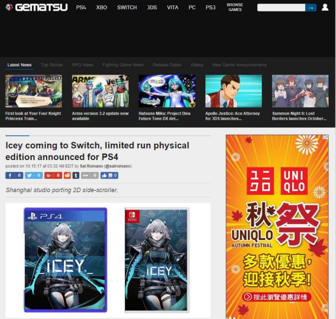336x319 pixels.
Task: Submit search with the arrow button
Action: (x=311, y=8)
